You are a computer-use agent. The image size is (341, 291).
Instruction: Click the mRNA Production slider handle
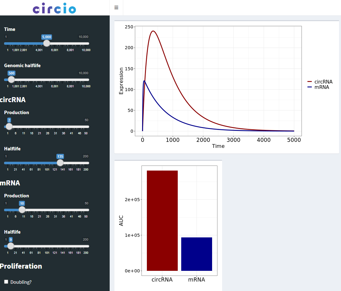pyautogui.click(x=22, y=210)
